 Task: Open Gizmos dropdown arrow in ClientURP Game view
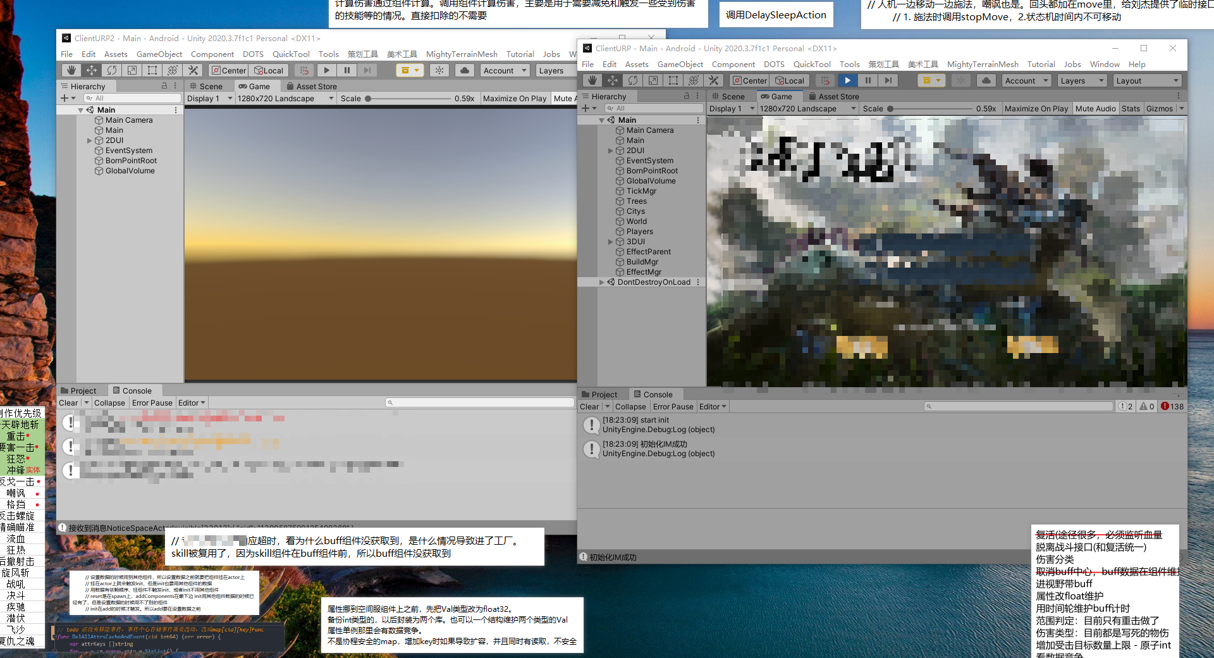1181,109
